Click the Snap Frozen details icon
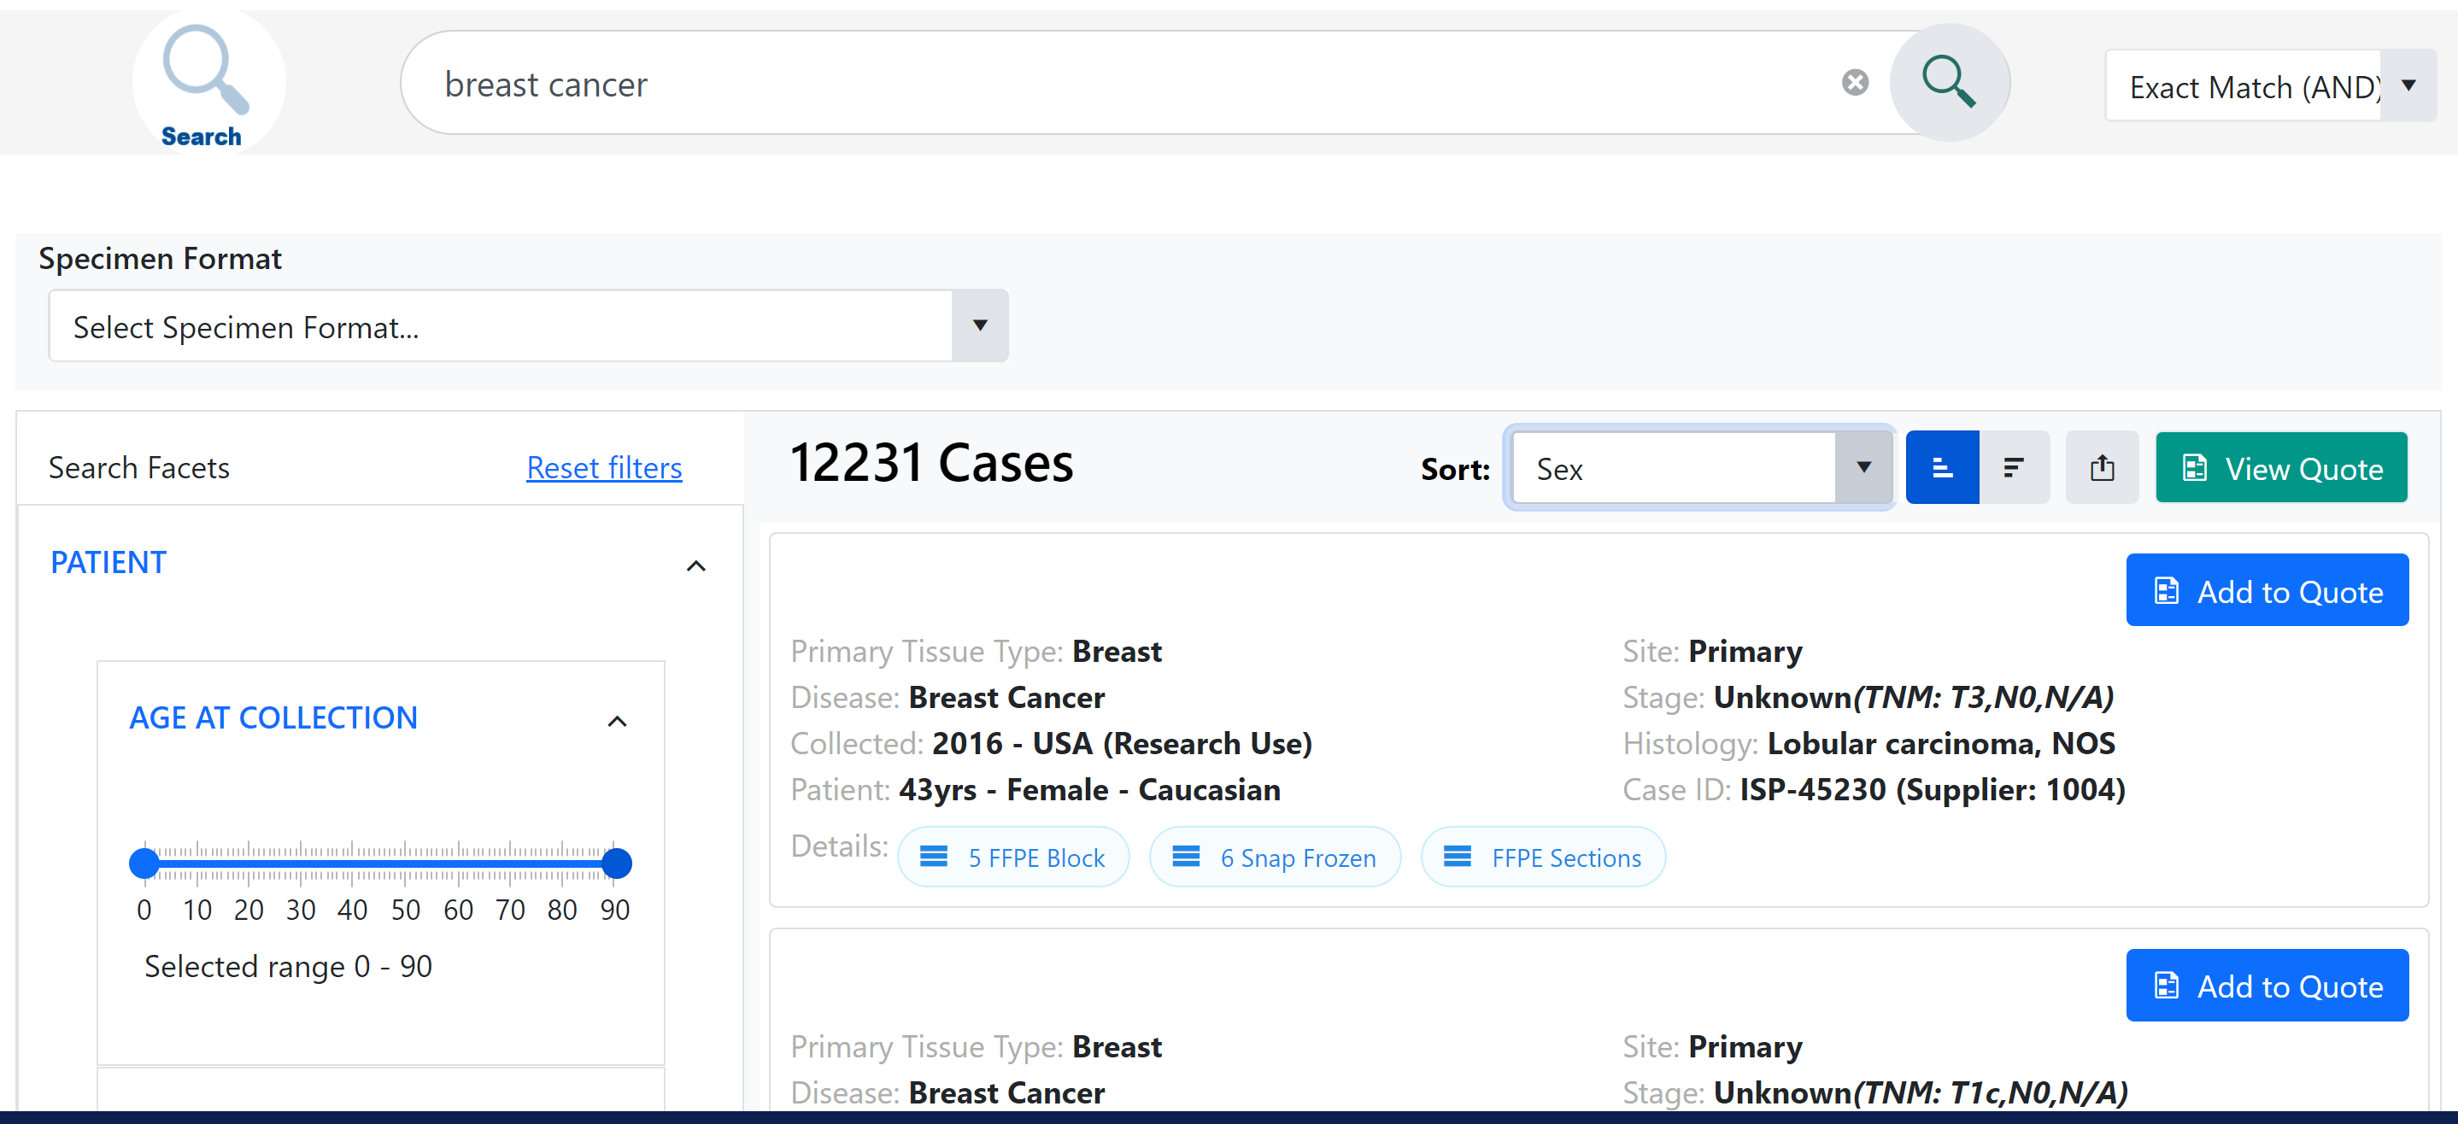This screenshot has width=2458, height=1124. click(1187, 858)
